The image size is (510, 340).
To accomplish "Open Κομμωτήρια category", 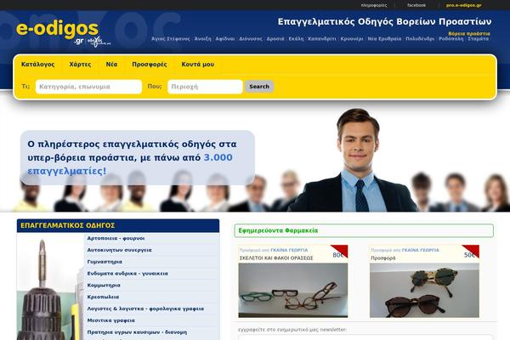I will (x=104, y=285).
